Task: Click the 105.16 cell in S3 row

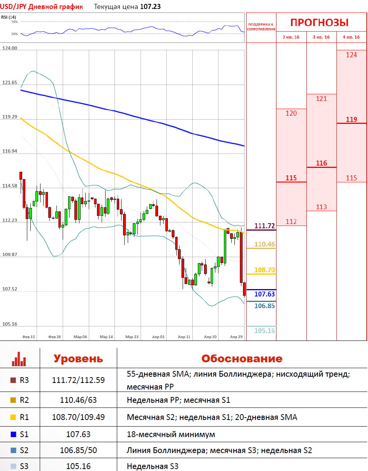Action: [78, 466]
